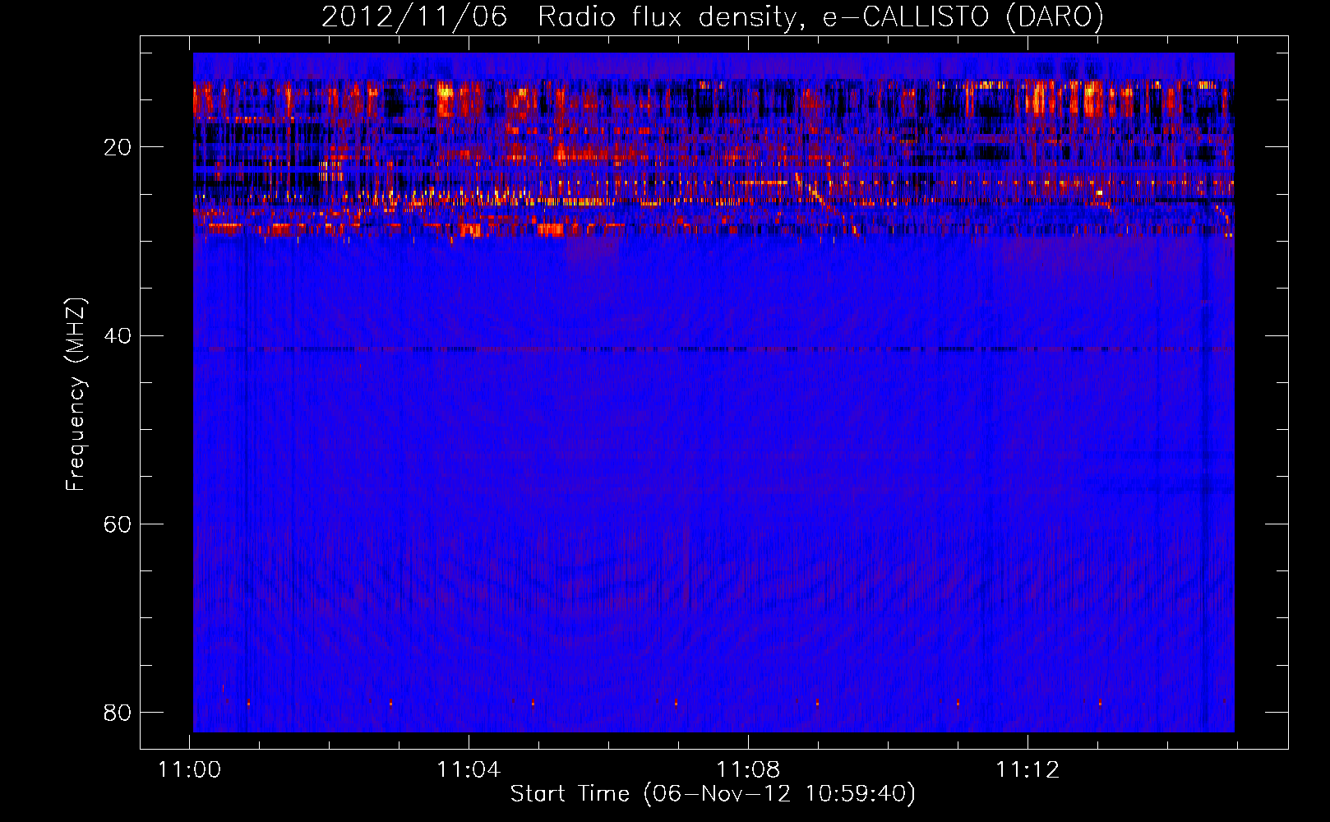Click the '11:12' time tick label

1028,770
